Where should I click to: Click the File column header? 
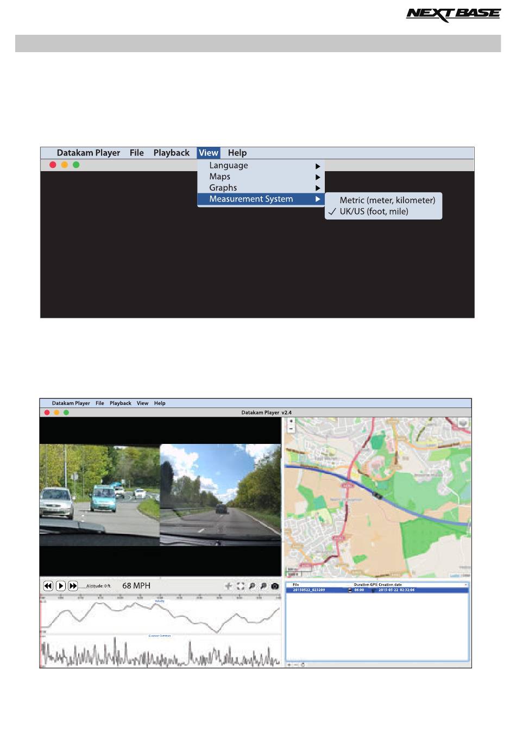tap(296, 585)
